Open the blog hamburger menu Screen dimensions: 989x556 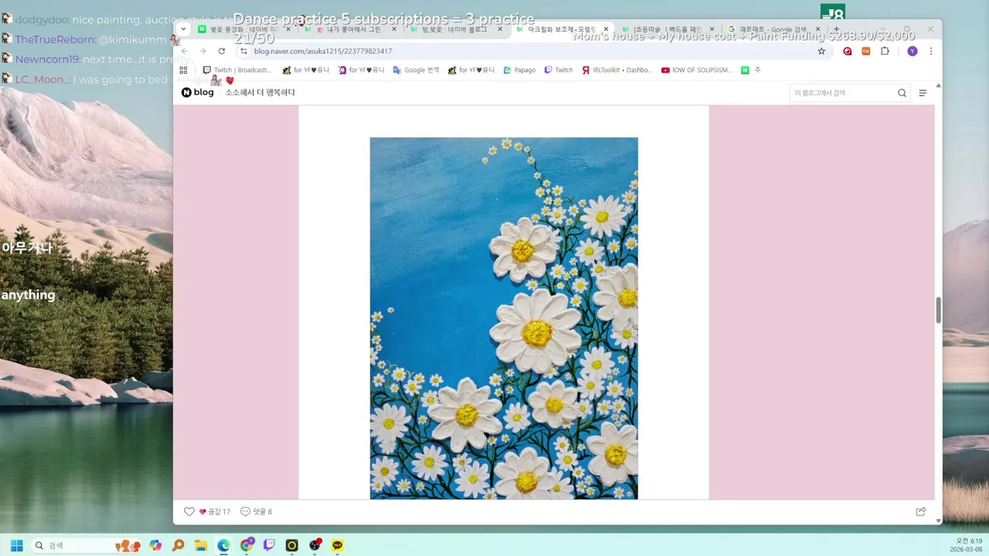pos(923,93)
